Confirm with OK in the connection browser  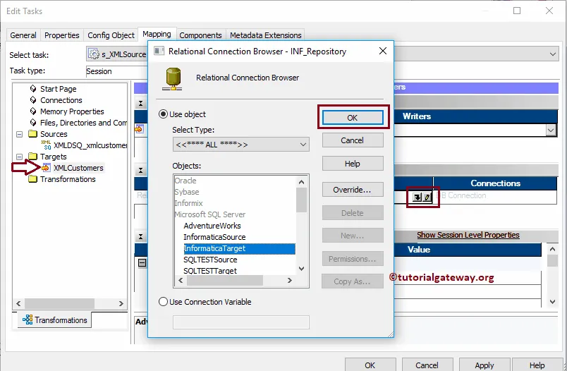click(x=353, y=118)
